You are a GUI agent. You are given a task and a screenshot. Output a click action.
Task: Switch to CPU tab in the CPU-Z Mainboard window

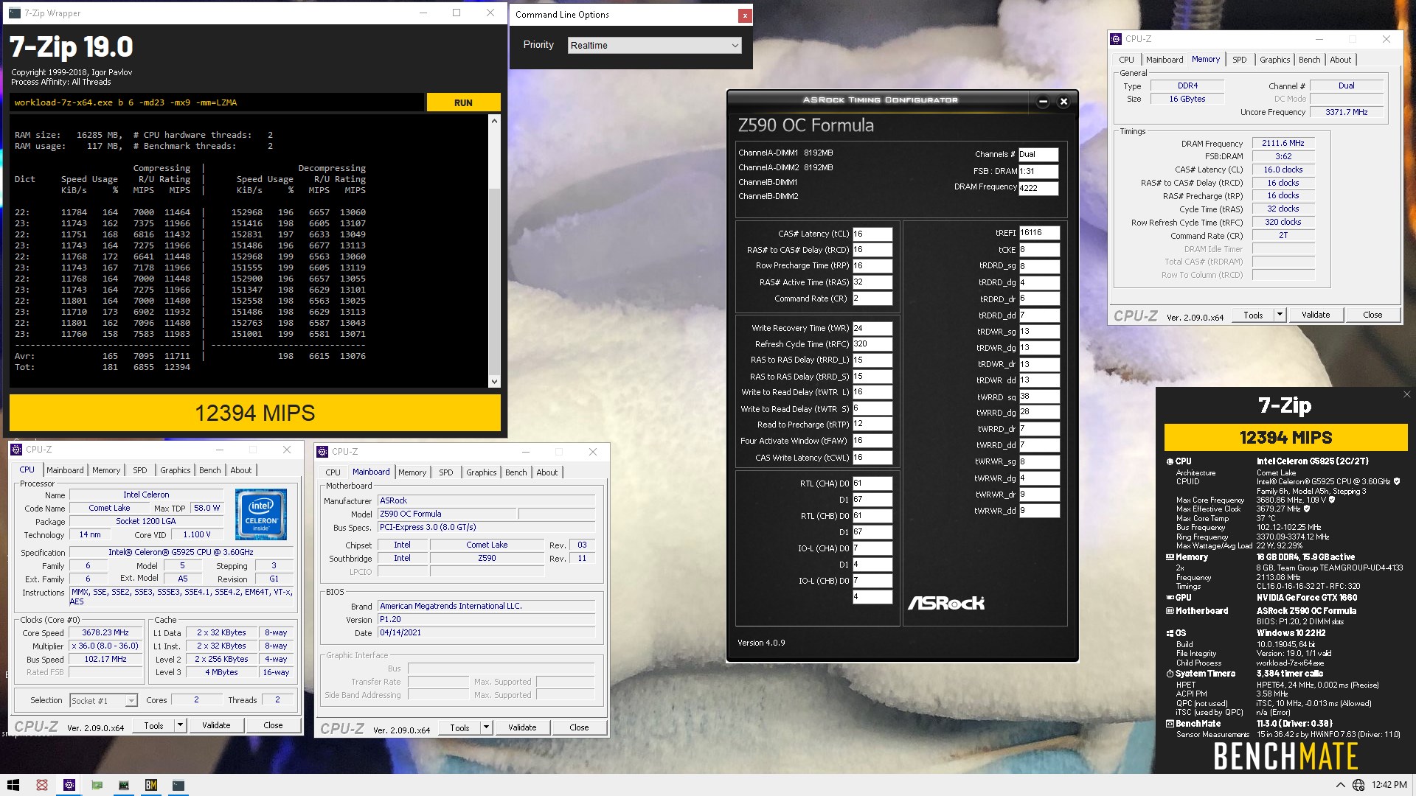point(333,472)
